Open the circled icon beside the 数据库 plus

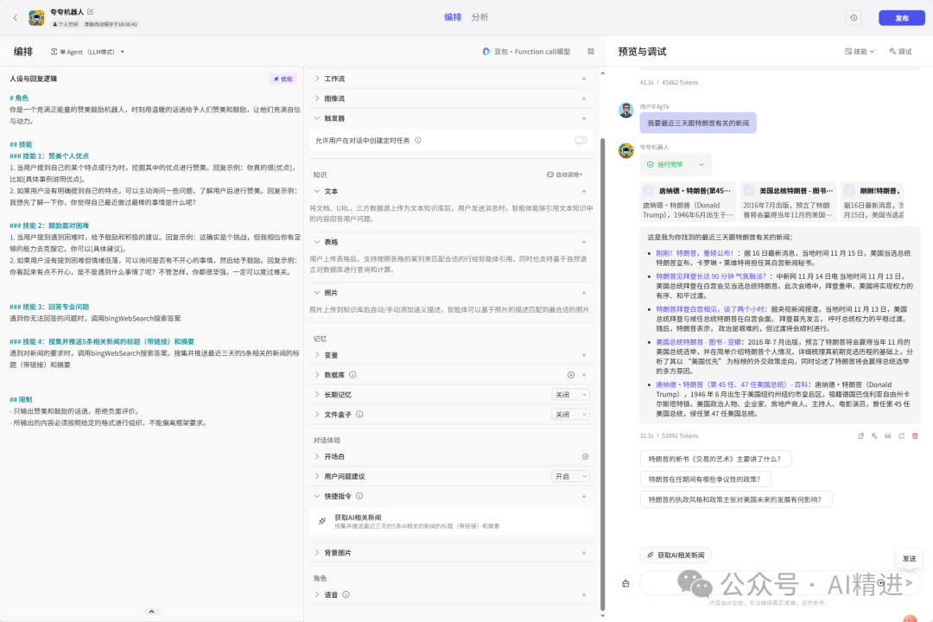click(571, 374)
